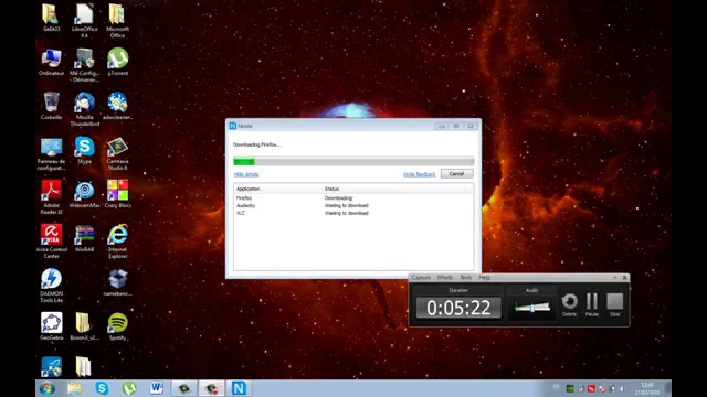The width and height of the screenshot is (707, 397).
Task: Delete the current recording
Action: click(x=569, y=305)
